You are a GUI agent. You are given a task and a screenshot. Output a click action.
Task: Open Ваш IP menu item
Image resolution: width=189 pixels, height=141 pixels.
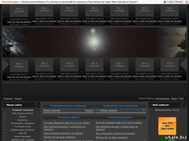(23, 133)
